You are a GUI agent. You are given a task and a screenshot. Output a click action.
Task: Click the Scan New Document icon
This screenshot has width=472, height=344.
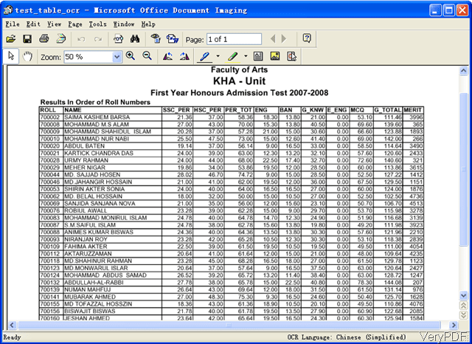pyautogui.click(x=60, y=38)
